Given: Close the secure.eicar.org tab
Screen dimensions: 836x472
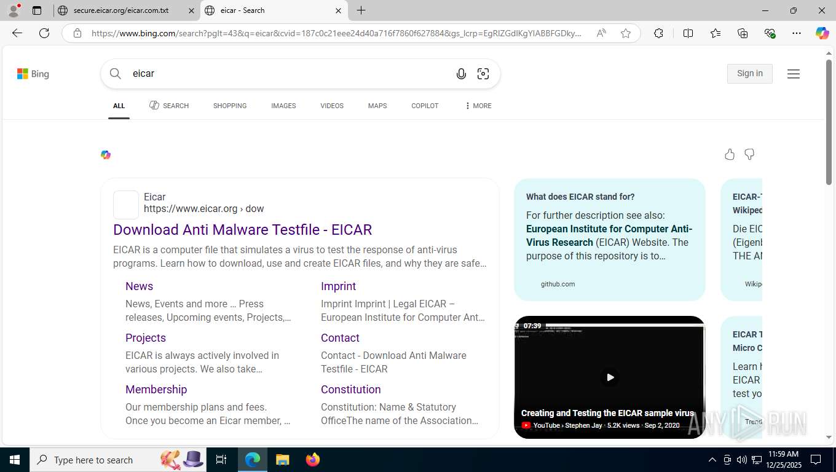Looking at the screenshot, I should pyautogui.click(x=191, y=10).
